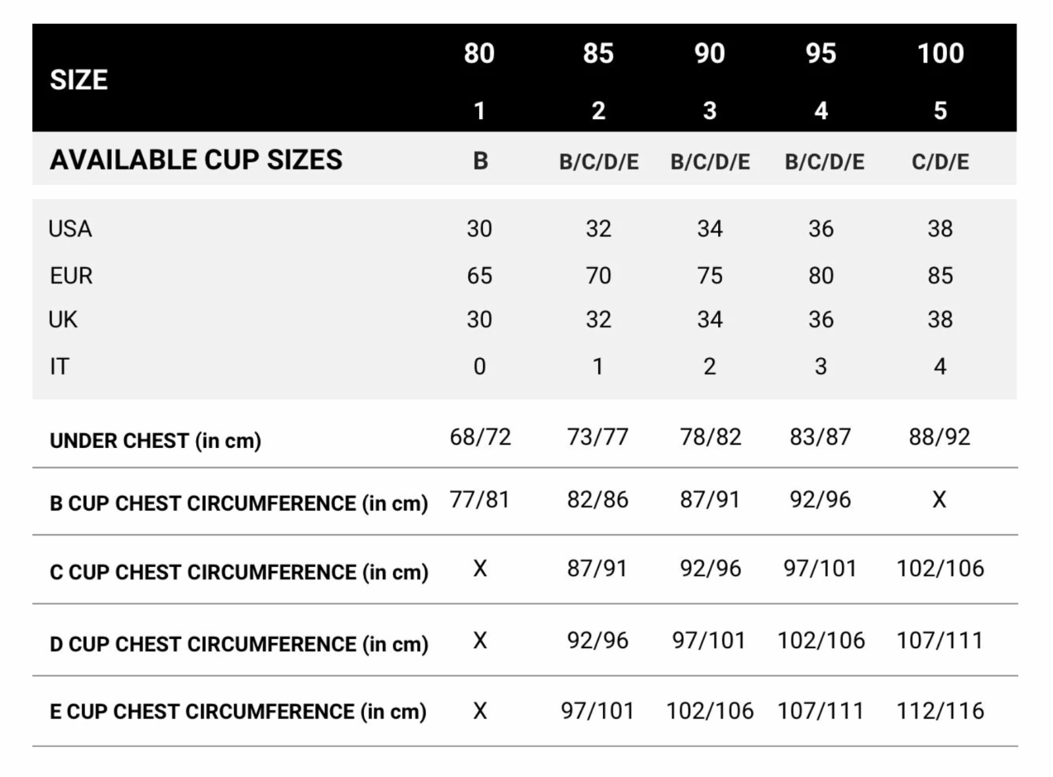
Task: Click the X in B cup row
Action: coord(939,500)
